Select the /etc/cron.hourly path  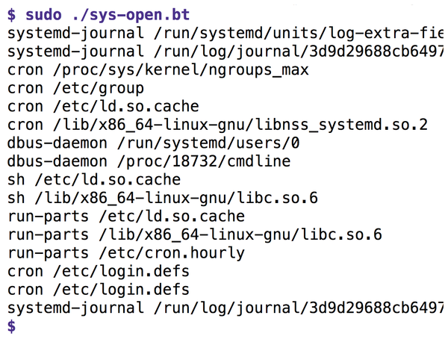pos(172,253)
